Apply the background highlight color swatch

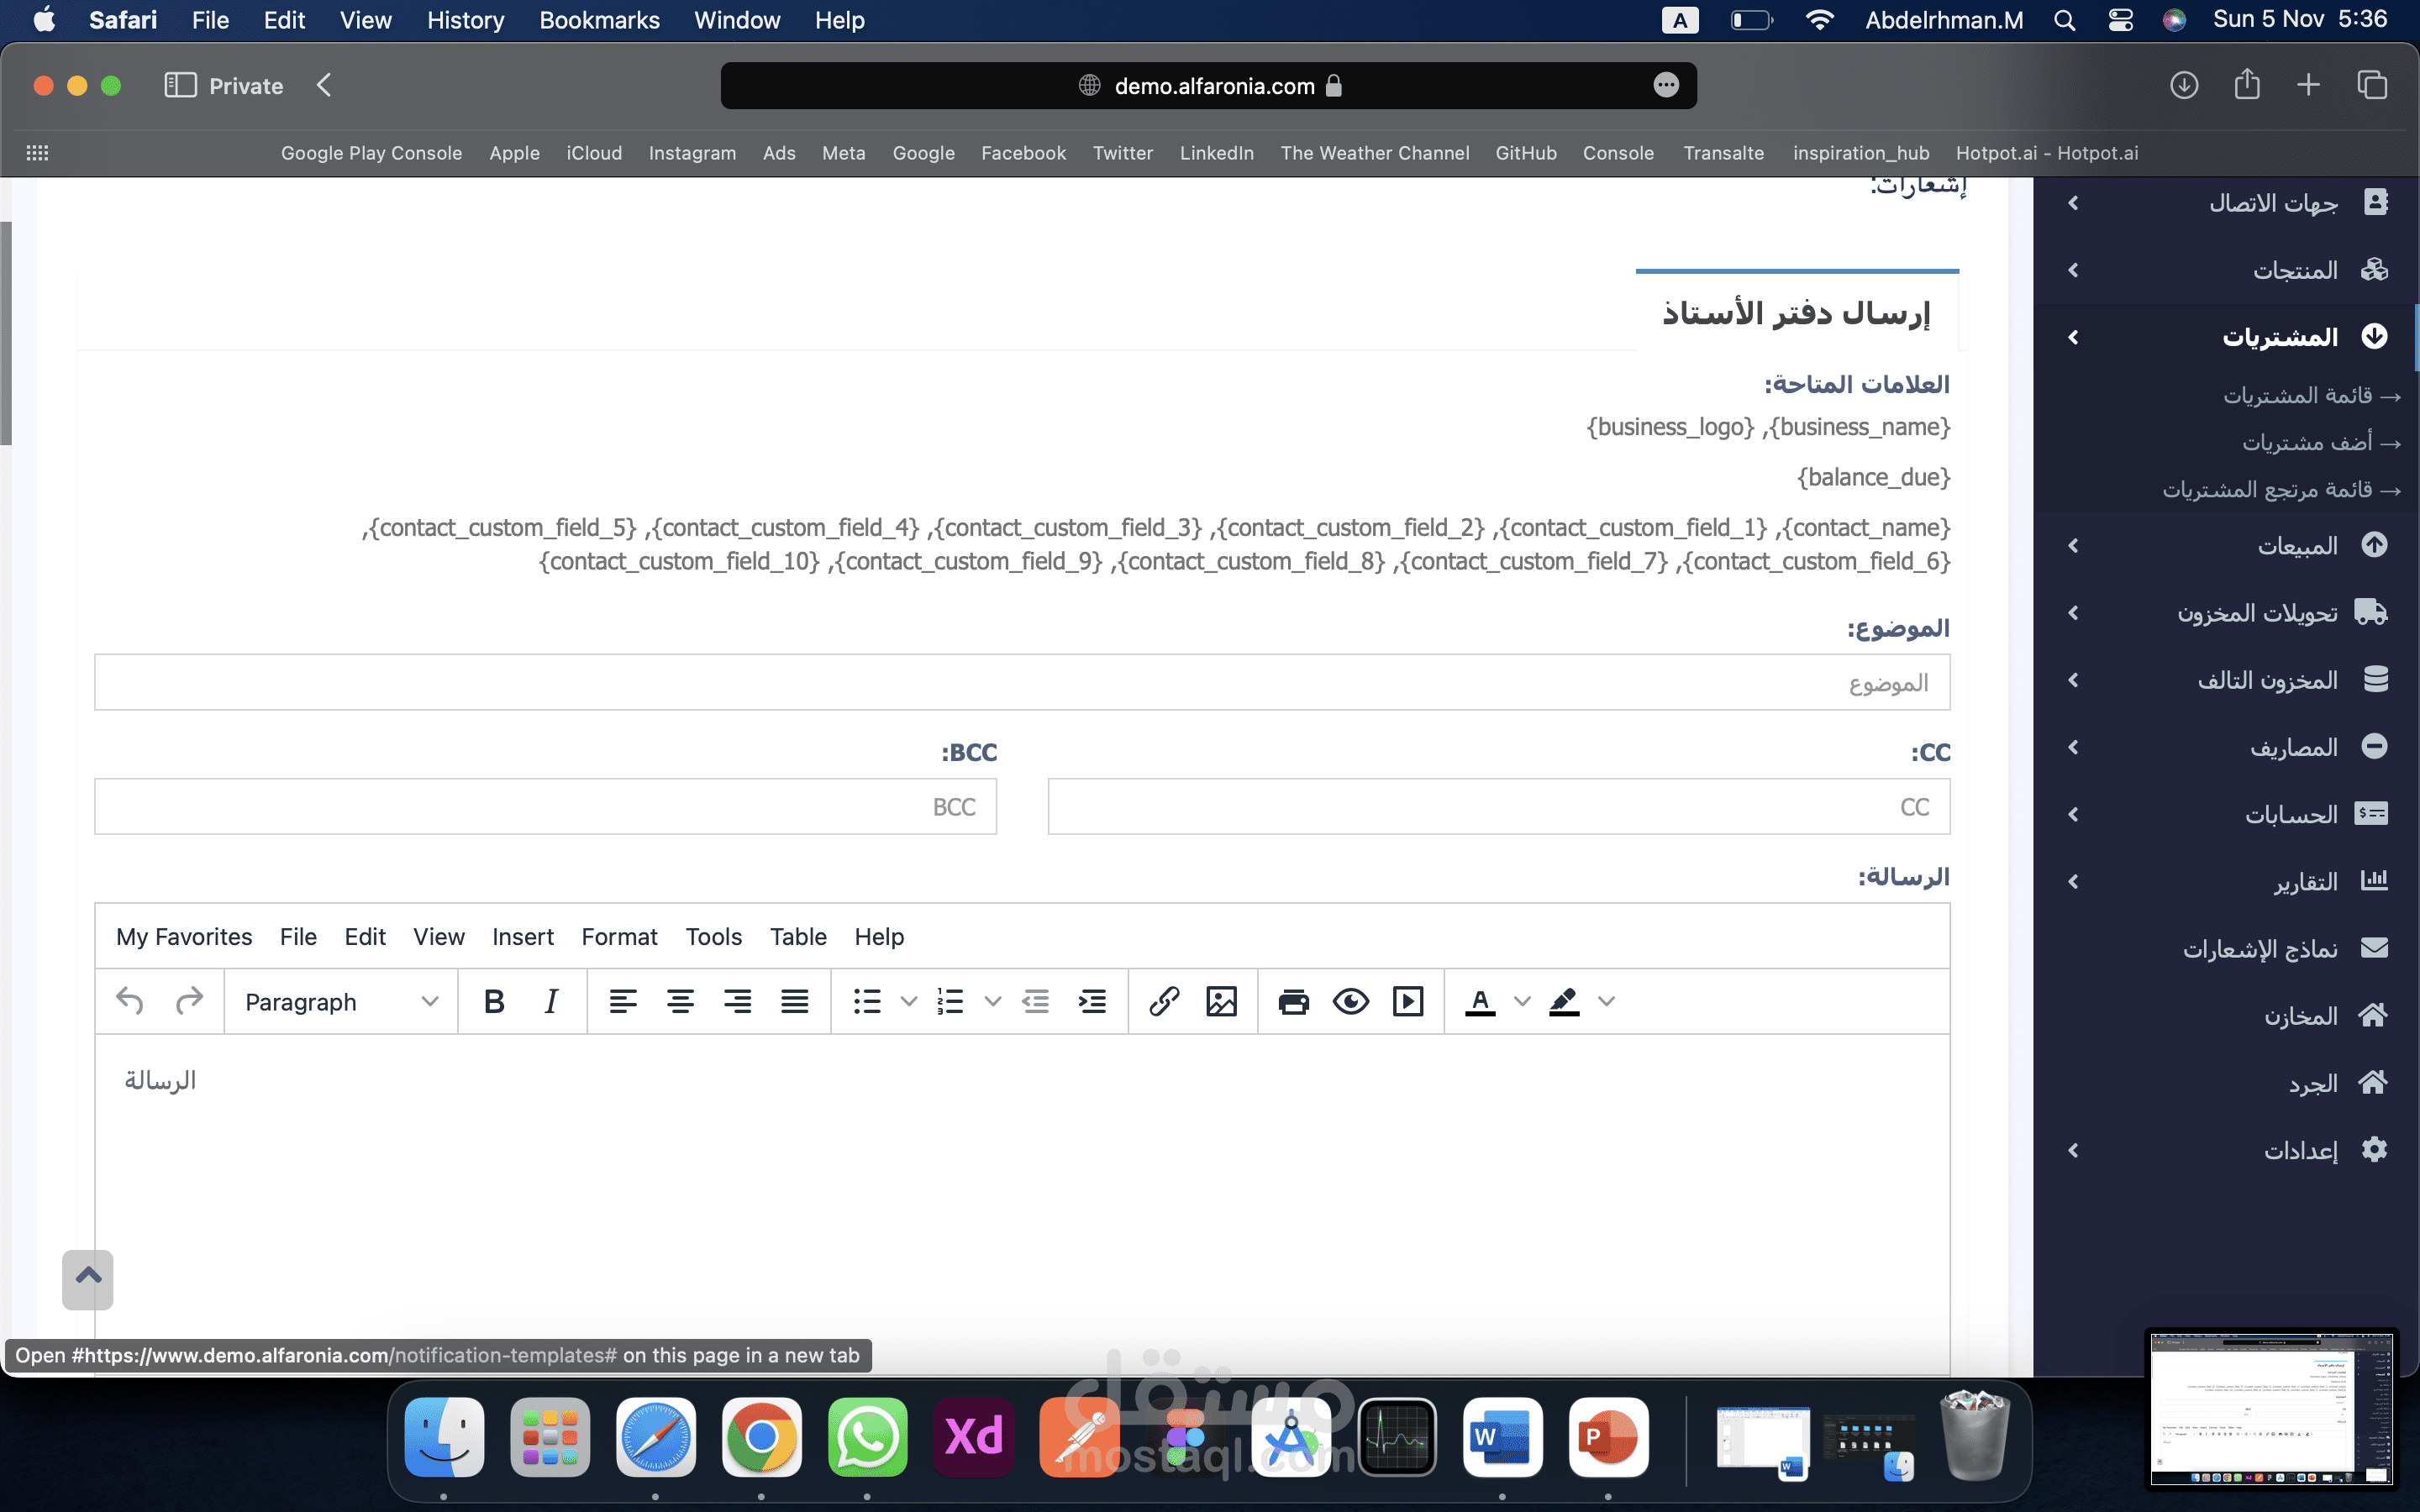coord(1564,1001)
